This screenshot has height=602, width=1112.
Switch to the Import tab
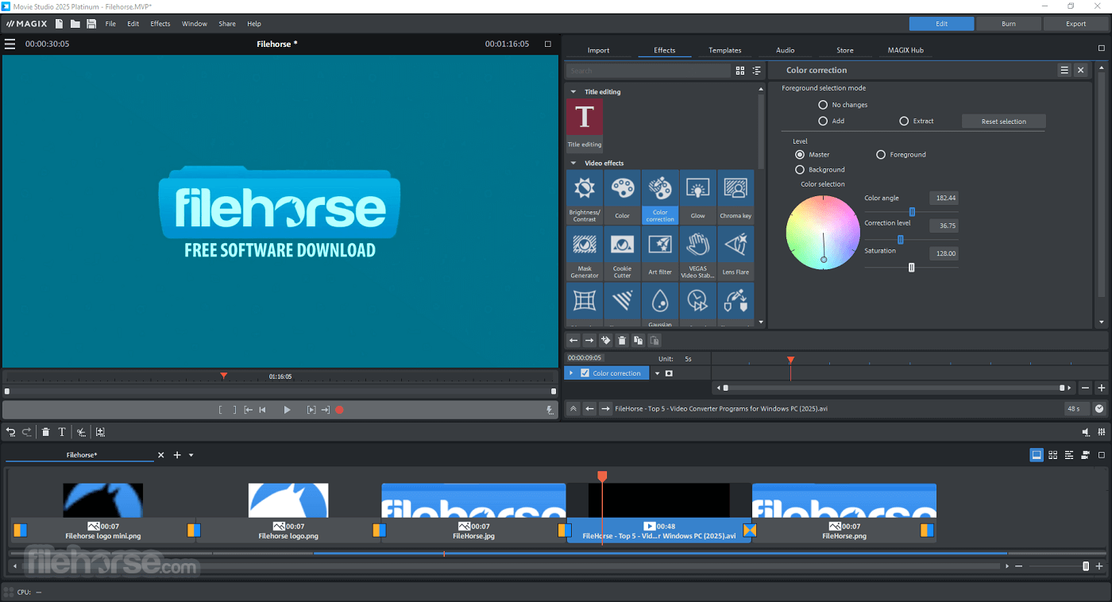coord(598,50)
